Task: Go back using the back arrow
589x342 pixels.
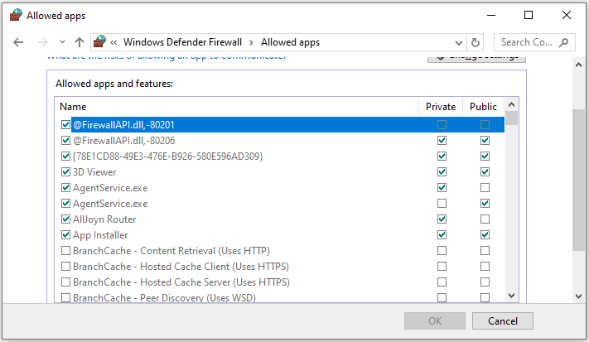Action: pyautogui.click(x=18, y=42)
